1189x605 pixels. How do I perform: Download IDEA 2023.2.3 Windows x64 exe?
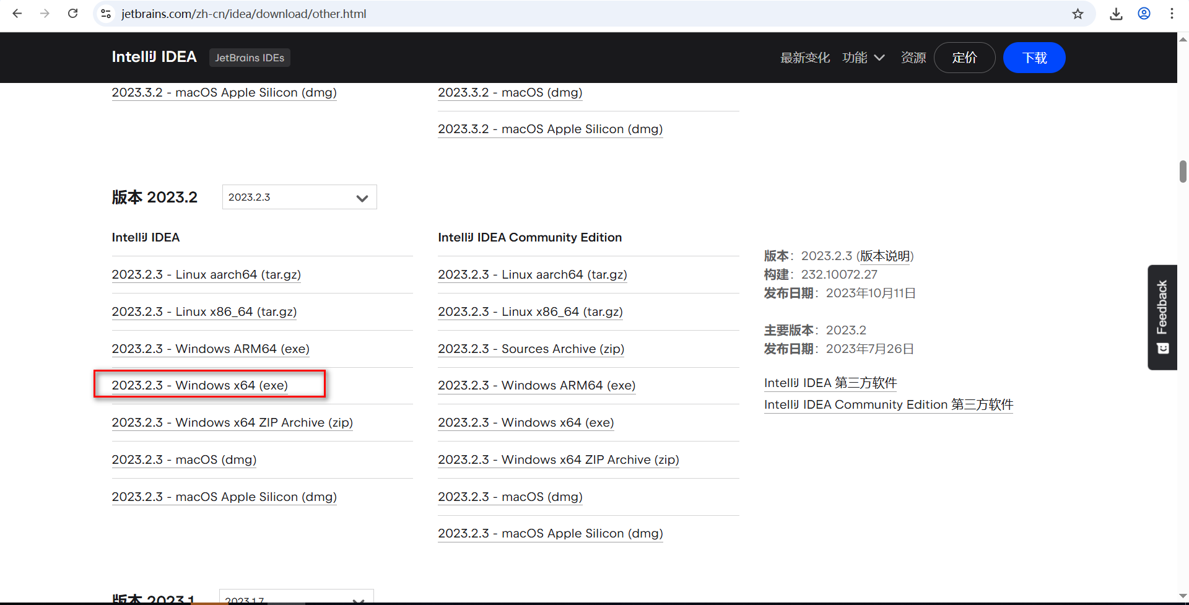tap(199, 385)
